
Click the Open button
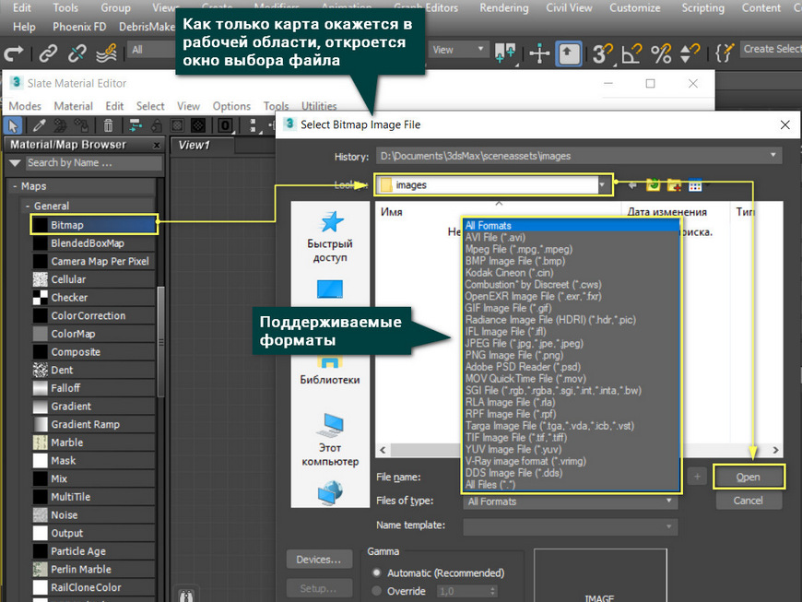pyautogui.click(x=749, y=477)
